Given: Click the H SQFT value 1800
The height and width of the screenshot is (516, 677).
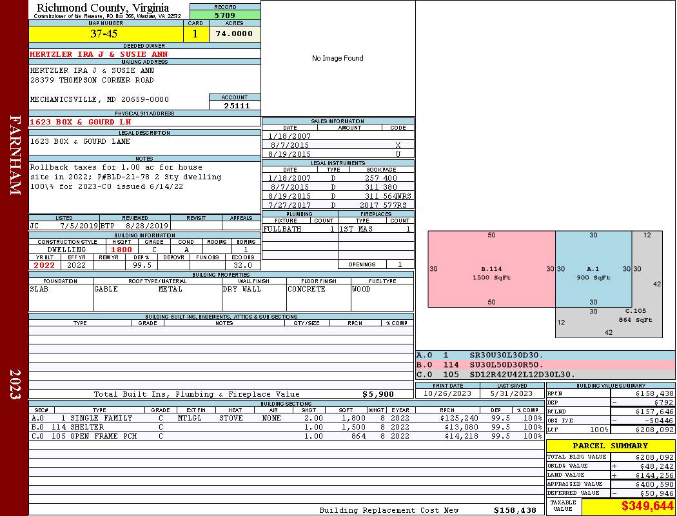Looking at the screenshot, I should tap(121, 250).
